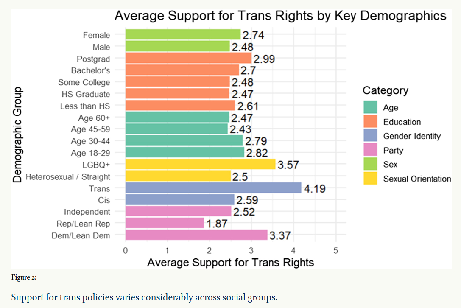Click the x-axis title below the chart
The height and width of the screenshot is (308, 461).
(230, 263)
